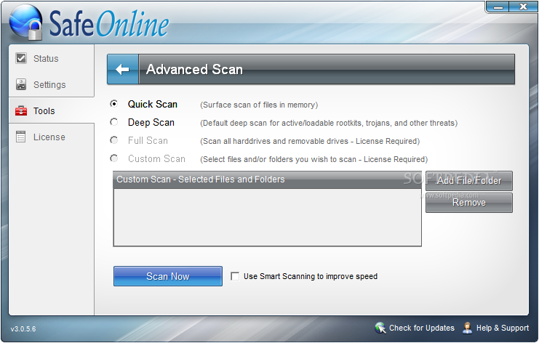The width and height of the screenshot is (539, 343).
Task: Select the Custom Scan radio button
Action: (x=113, y=158)
